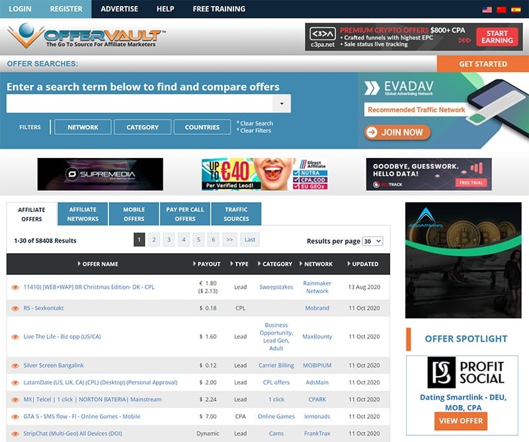529x442 pixels.
Task: Open the Pay Per Call Offers tab
Action: pos(185,214)
